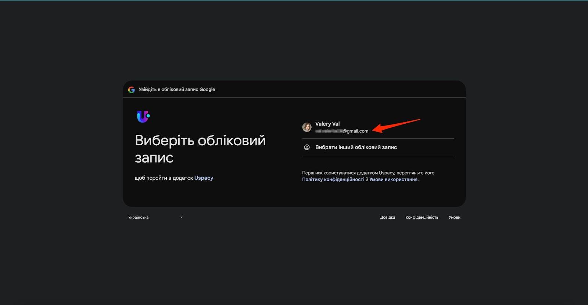Open the Uspacy link under the heading
The height and width of the screenshot is (305, 588).
pos(204,178)
